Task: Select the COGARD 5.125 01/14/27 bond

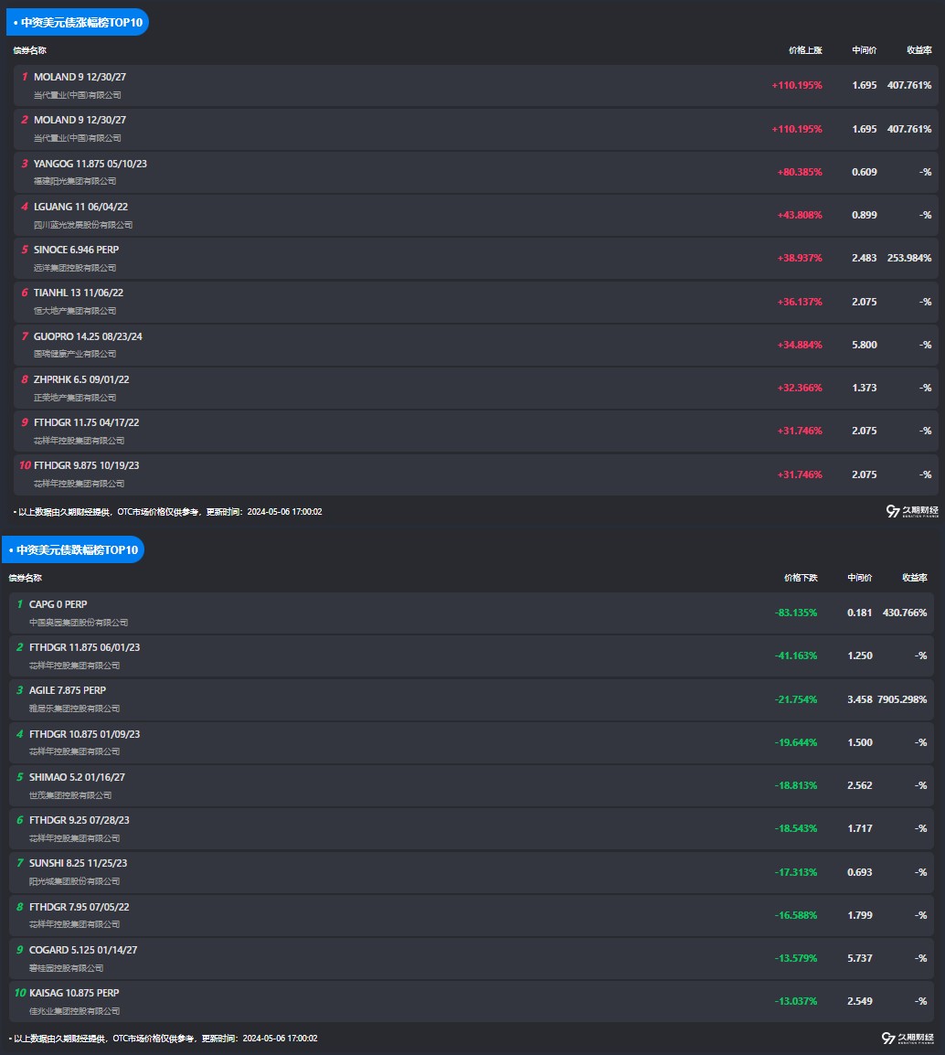Action: (83, 950)
